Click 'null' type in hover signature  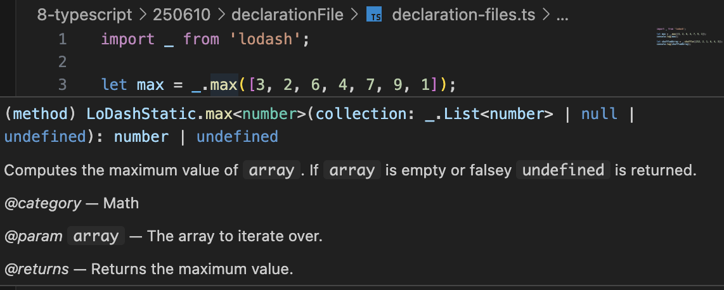(x=599, y=114)
